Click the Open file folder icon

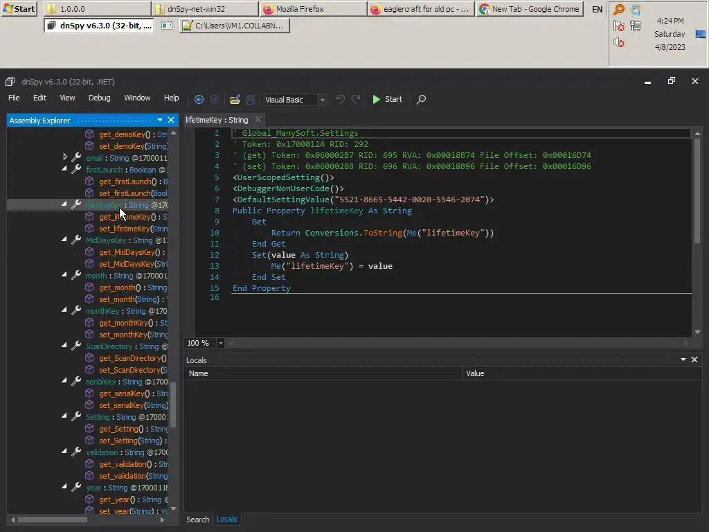(x=235, y=100)
